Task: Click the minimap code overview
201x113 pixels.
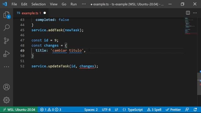Action: (x=191, y=26)
